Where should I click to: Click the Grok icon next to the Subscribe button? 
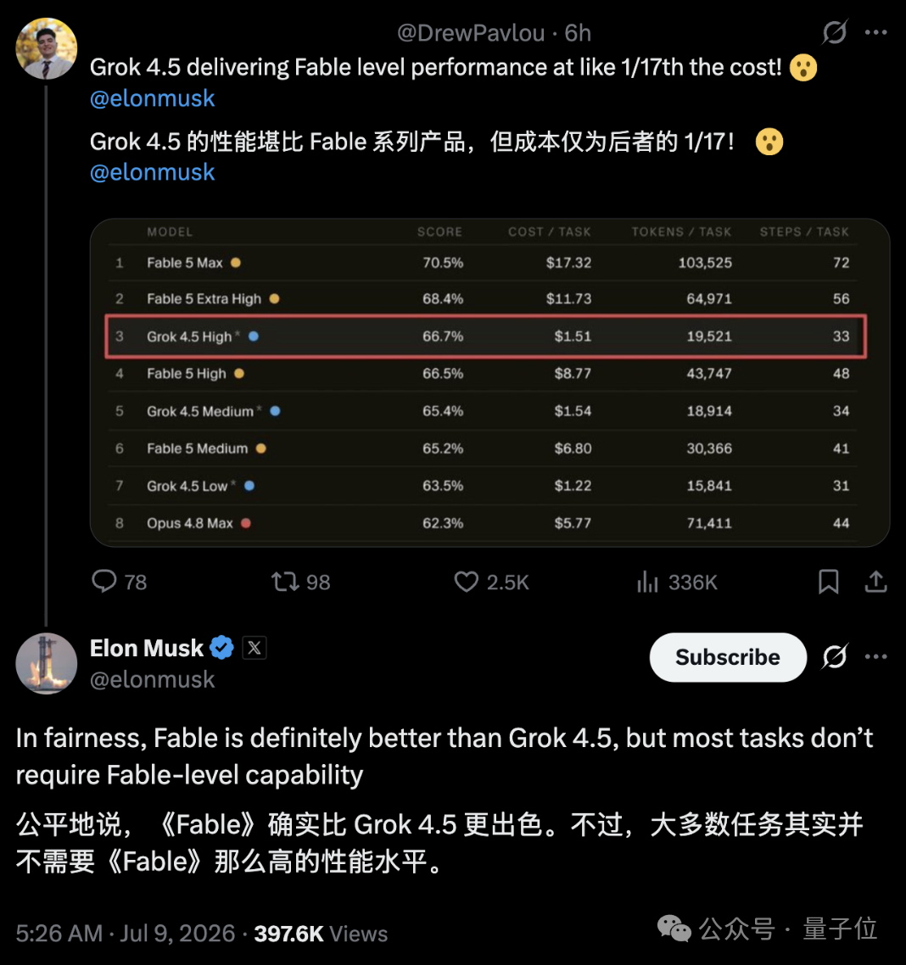(835, 656)
